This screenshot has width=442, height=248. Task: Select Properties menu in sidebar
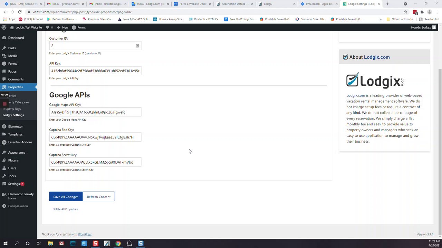pos(18,87)
